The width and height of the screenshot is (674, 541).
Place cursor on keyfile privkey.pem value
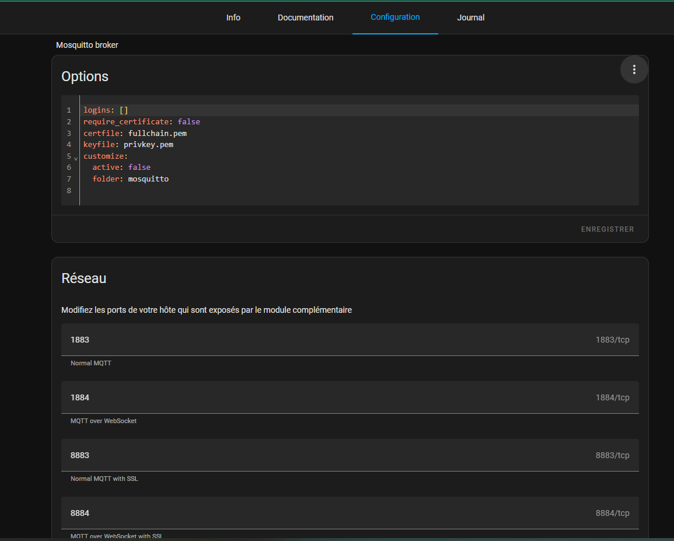tap(148, 145)
